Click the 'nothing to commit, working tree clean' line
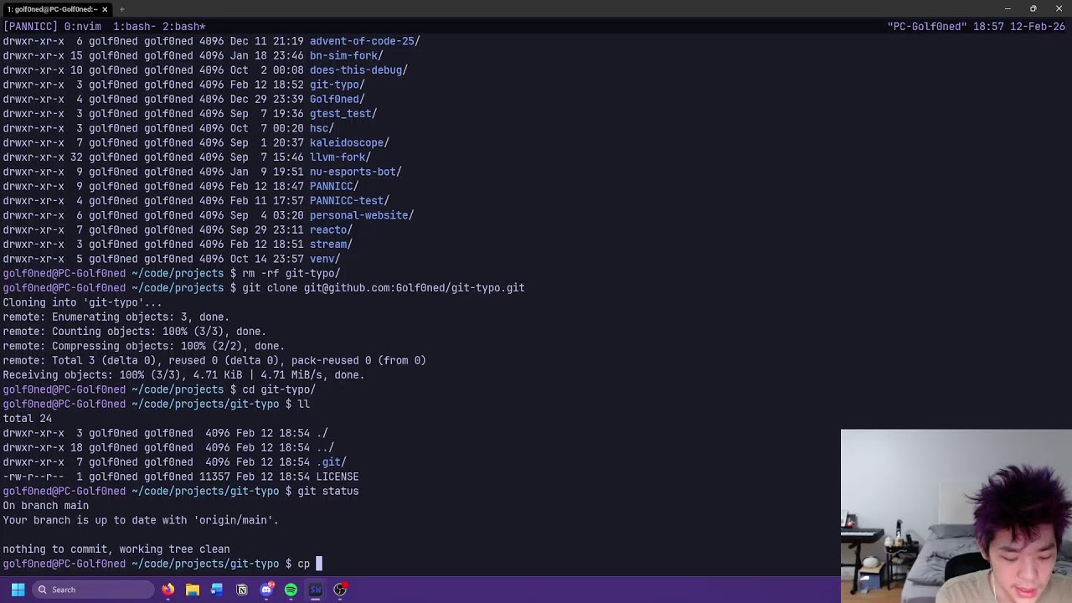 click(x=116, y=549)
